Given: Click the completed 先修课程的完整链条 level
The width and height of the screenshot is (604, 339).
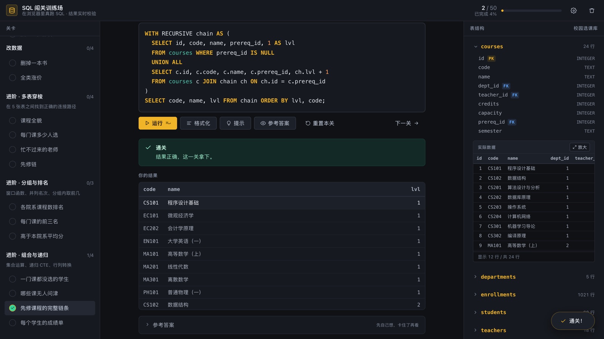Looking at the screenshot, I should click(x=50, y=308).
